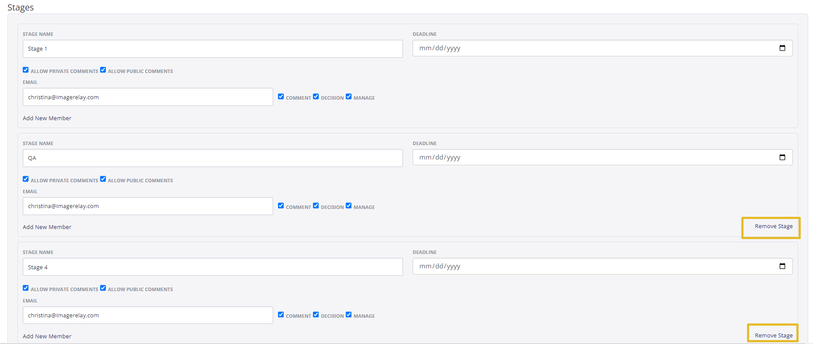Screen dimensions: 813x344
Task: Focus the Stage 1 deadline date field
Action: point(602,48)
